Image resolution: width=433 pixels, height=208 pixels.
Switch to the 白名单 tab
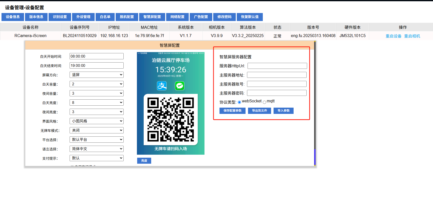point(105,17)
